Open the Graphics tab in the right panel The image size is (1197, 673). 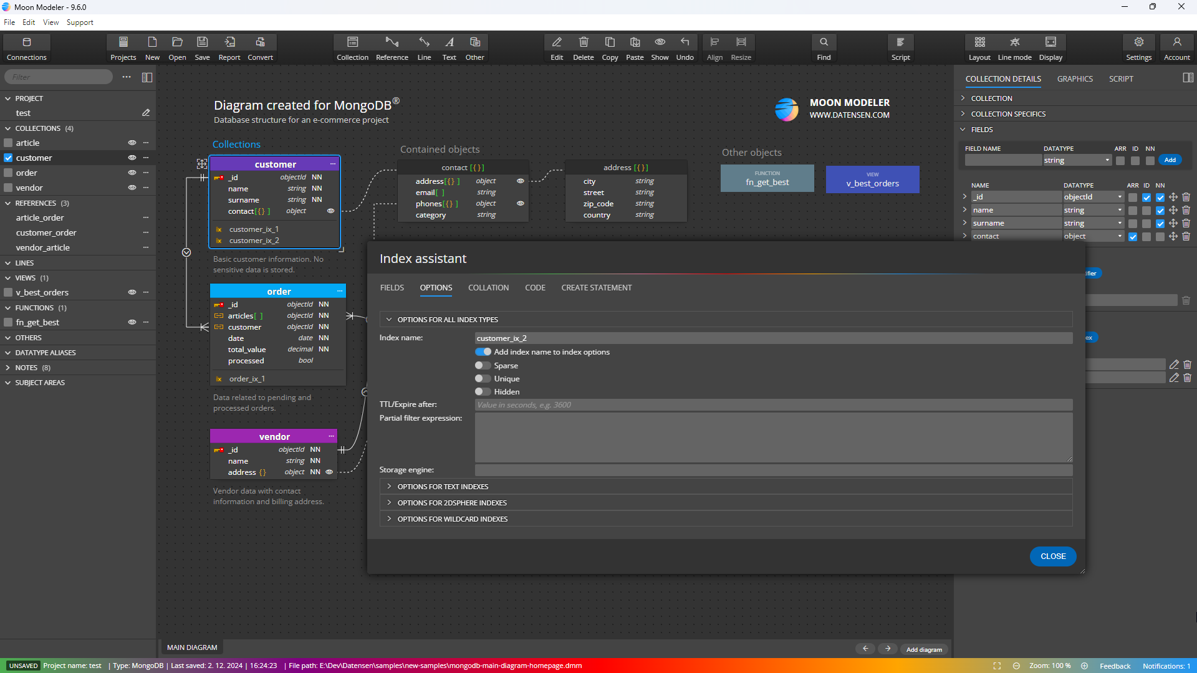(x=1074, y=79)
